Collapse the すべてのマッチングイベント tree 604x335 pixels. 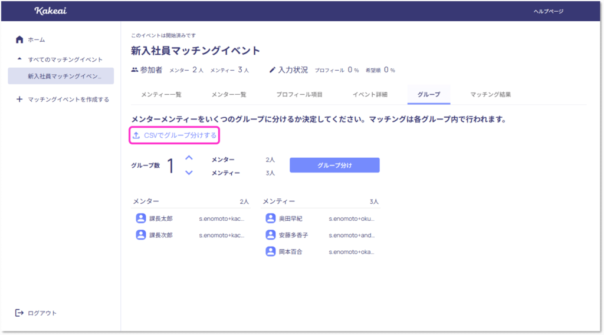coord(19,59)
